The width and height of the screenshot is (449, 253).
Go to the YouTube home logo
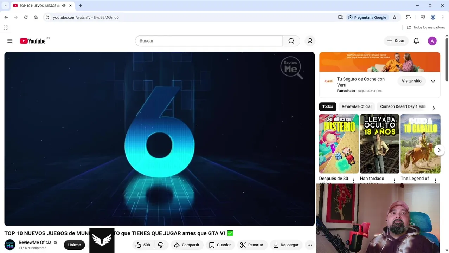point(33,41)
